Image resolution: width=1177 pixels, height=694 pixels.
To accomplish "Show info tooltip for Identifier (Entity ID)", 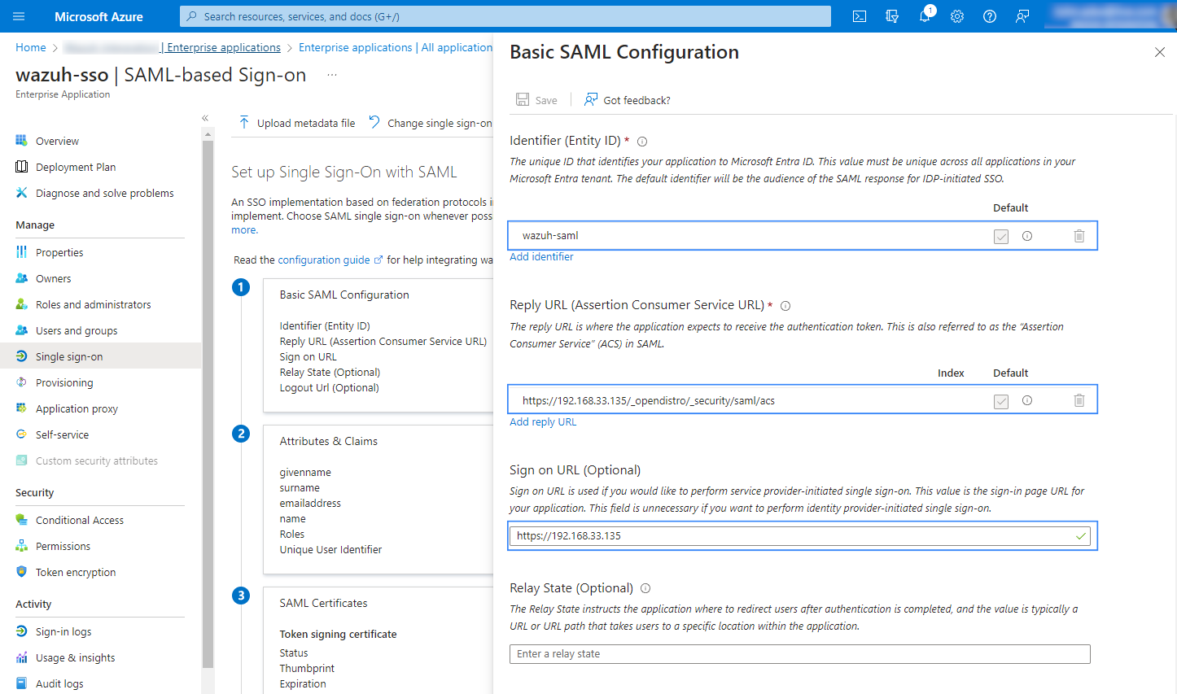I will [x=642, y=142].
